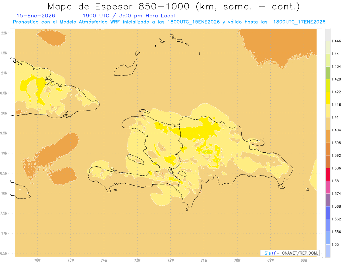
Task: Pick the bright yellow swatch between 1.416 and 1.422
Action: click(328, 98)
